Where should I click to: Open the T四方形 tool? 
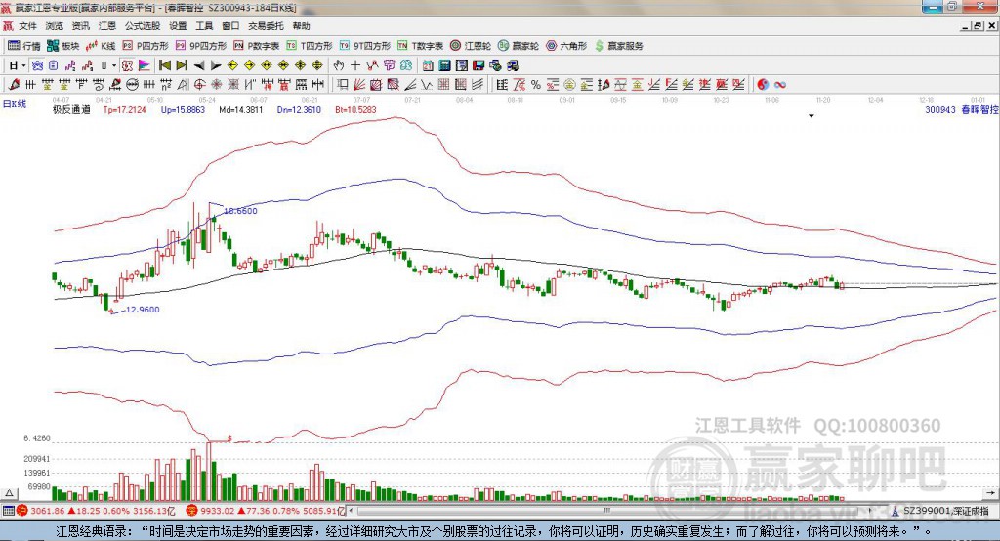tap(310, 46)
